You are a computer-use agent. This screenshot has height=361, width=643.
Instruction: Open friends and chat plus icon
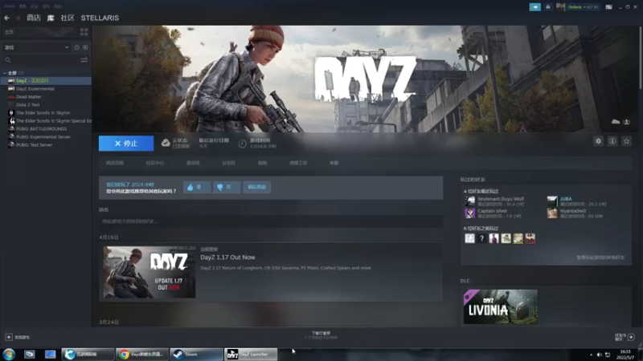(631, 337)
